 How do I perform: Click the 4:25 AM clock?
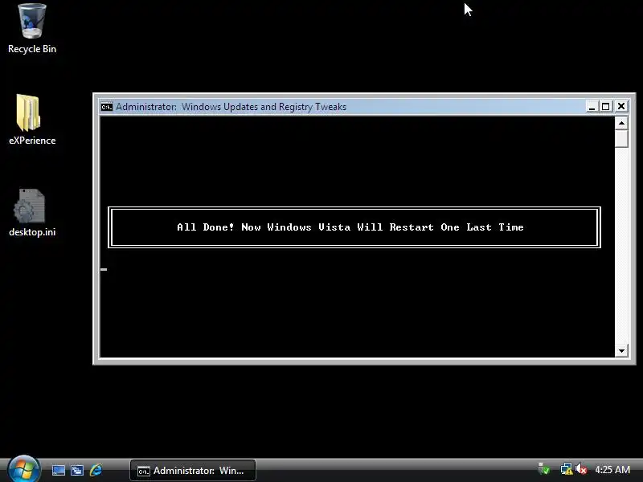[612, 469]
